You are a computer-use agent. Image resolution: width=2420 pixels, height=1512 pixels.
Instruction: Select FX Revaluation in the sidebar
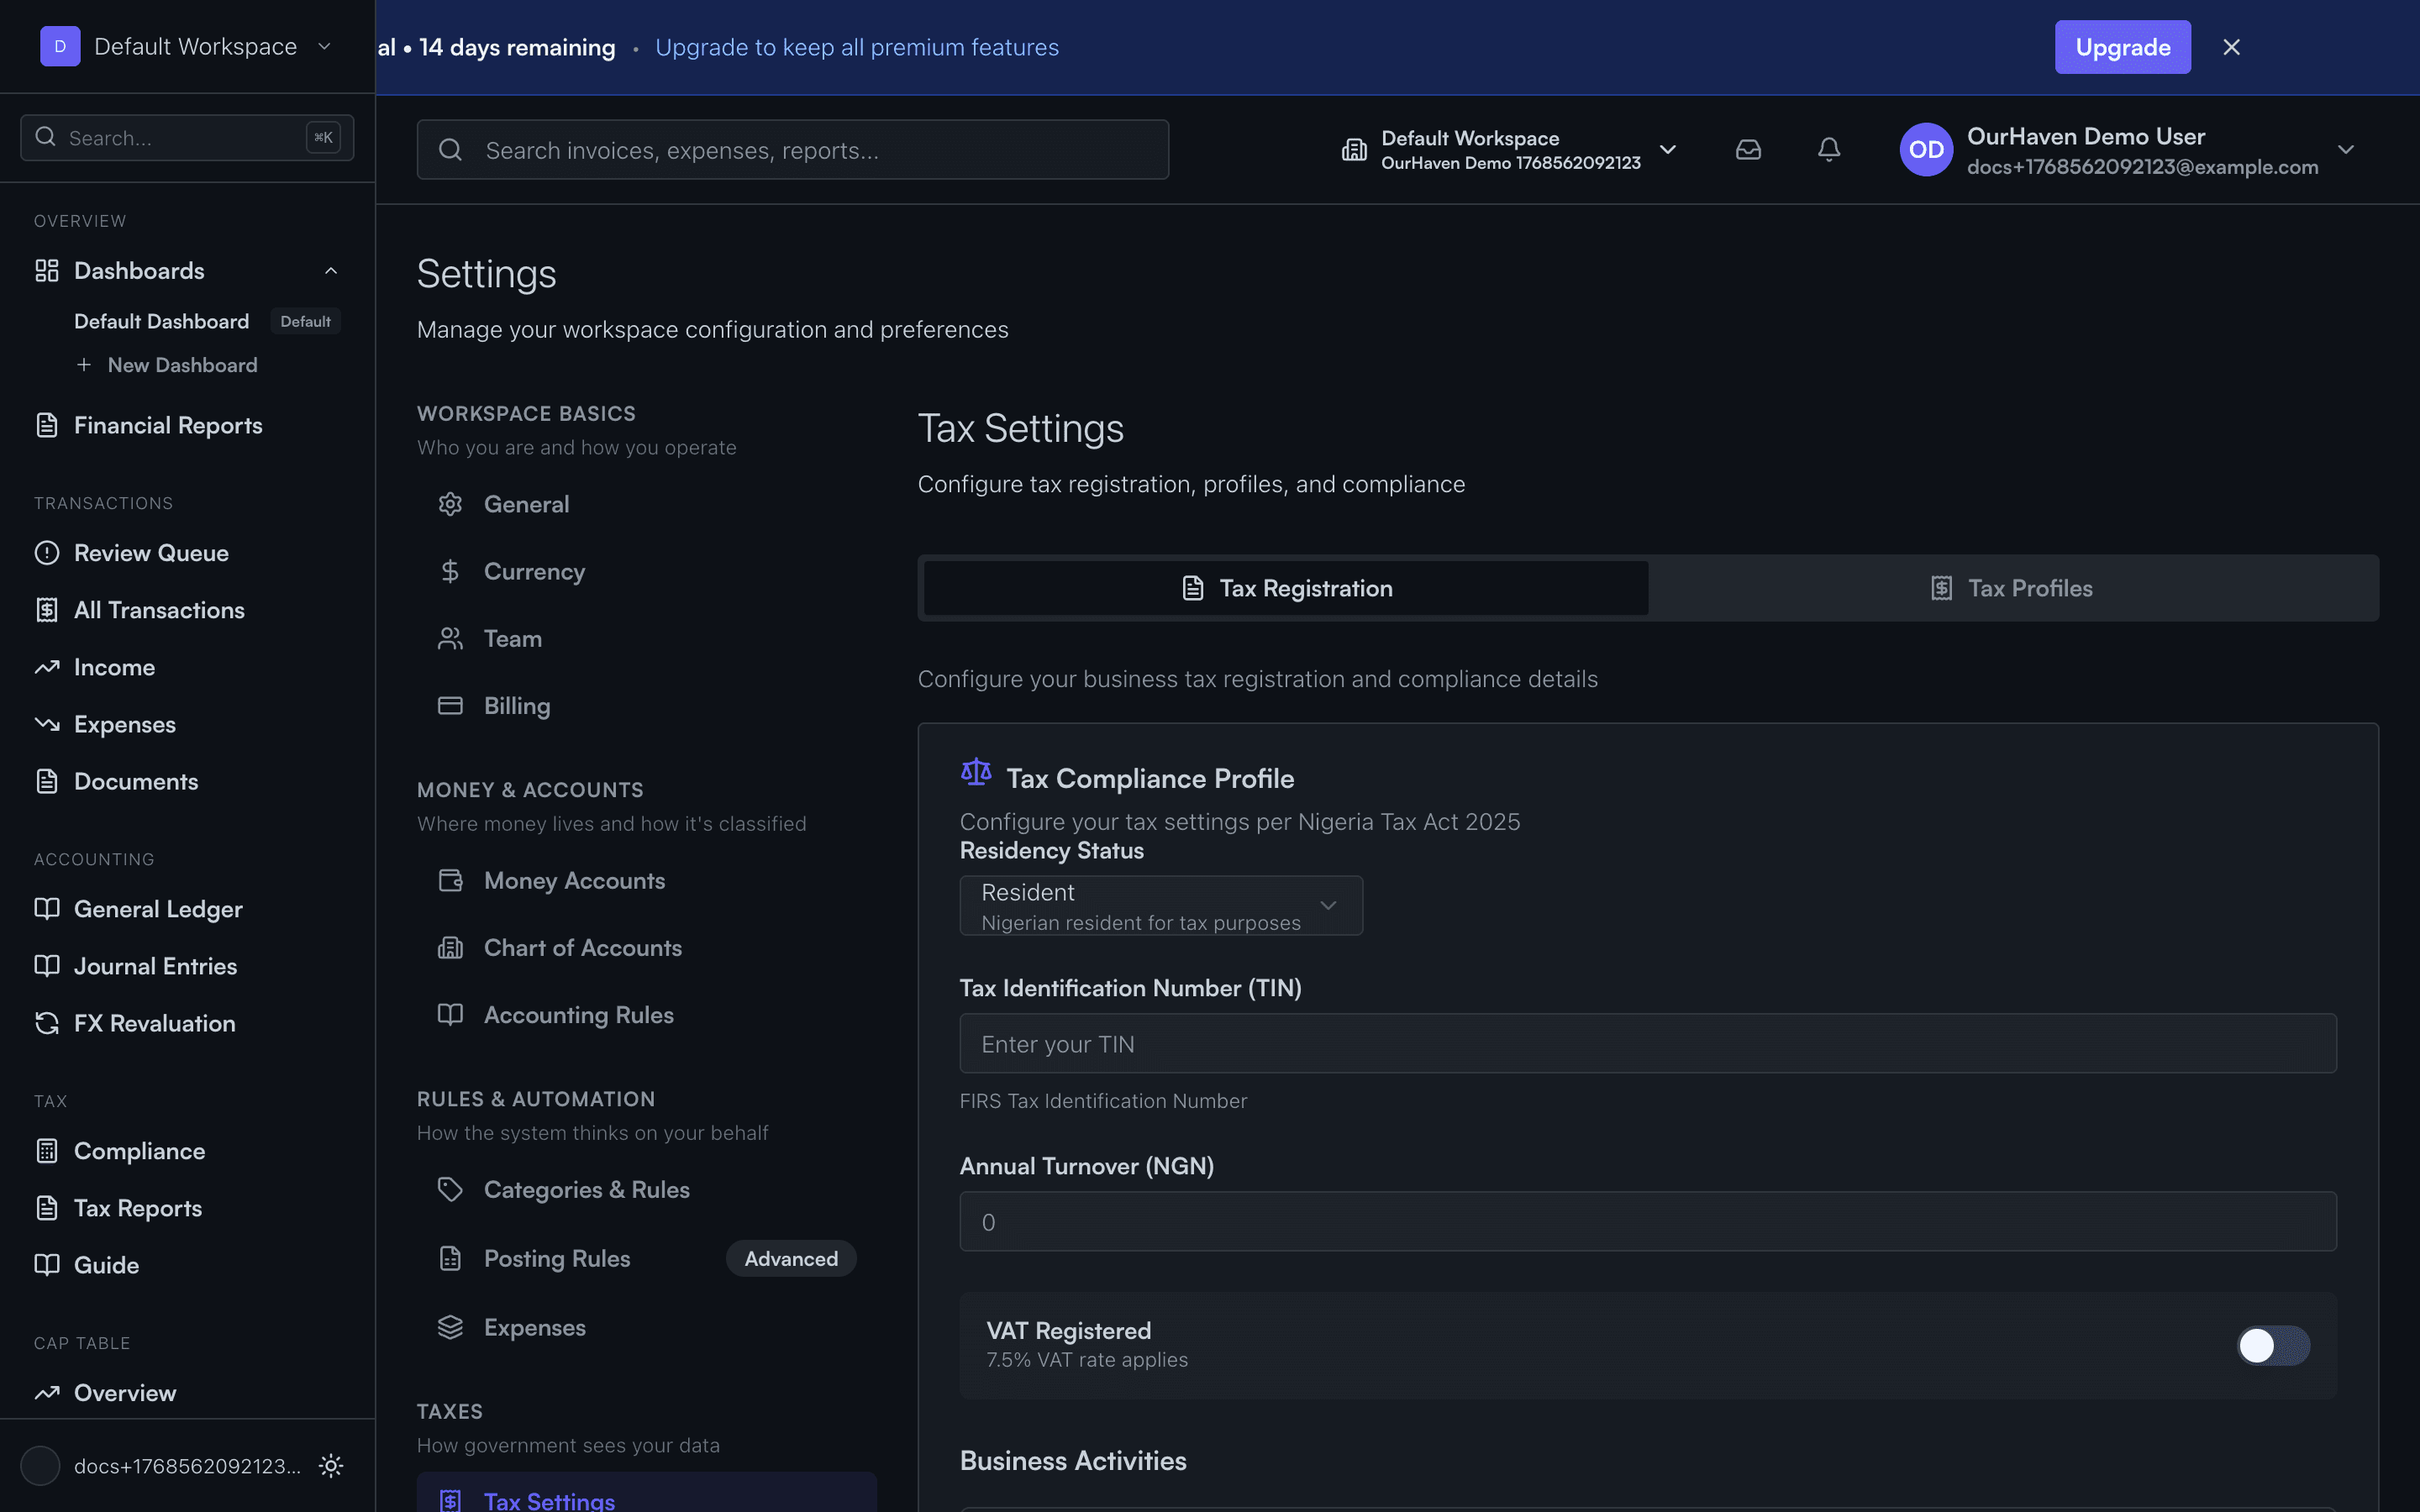[155, 1022]
